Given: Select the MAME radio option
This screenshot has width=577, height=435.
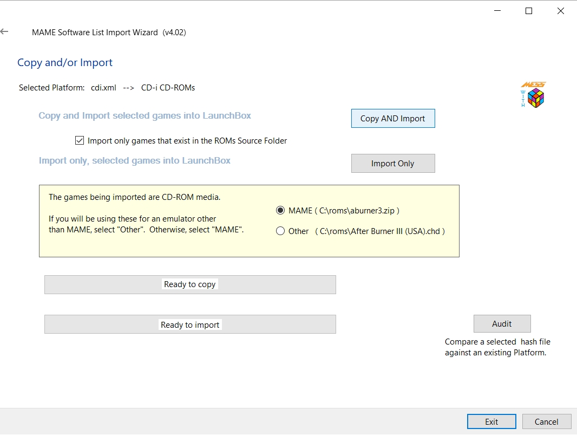Looking at the screenshot, I should click(x=280, y=210).
